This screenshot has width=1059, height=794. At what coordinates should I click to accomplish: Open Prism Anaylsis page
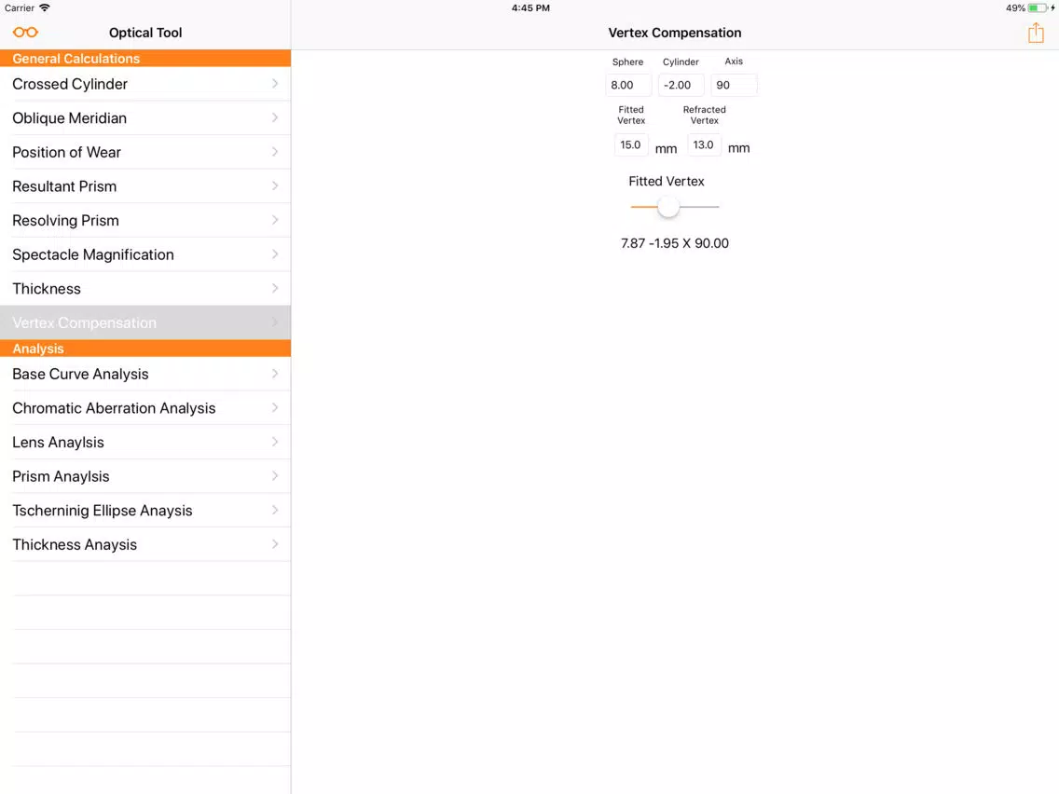(x=145, y=476)
